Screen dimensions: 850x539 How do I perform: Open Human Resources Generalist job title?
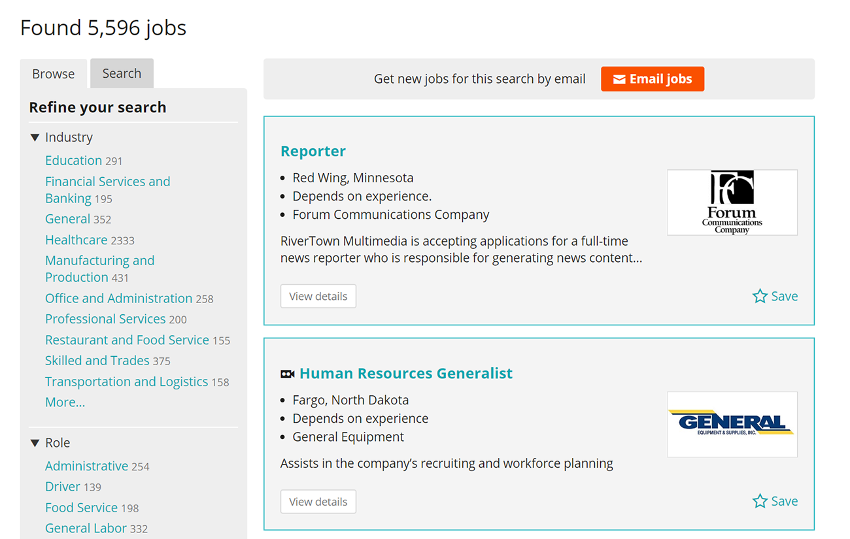[405, 374]
